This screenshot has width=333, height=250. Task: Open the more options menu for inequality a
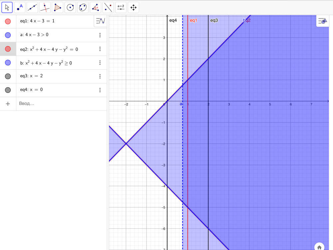point(100,35)
